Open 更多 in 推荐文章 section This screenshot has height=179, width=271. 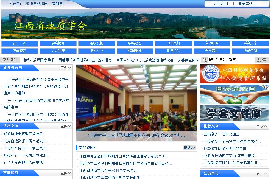262,126
